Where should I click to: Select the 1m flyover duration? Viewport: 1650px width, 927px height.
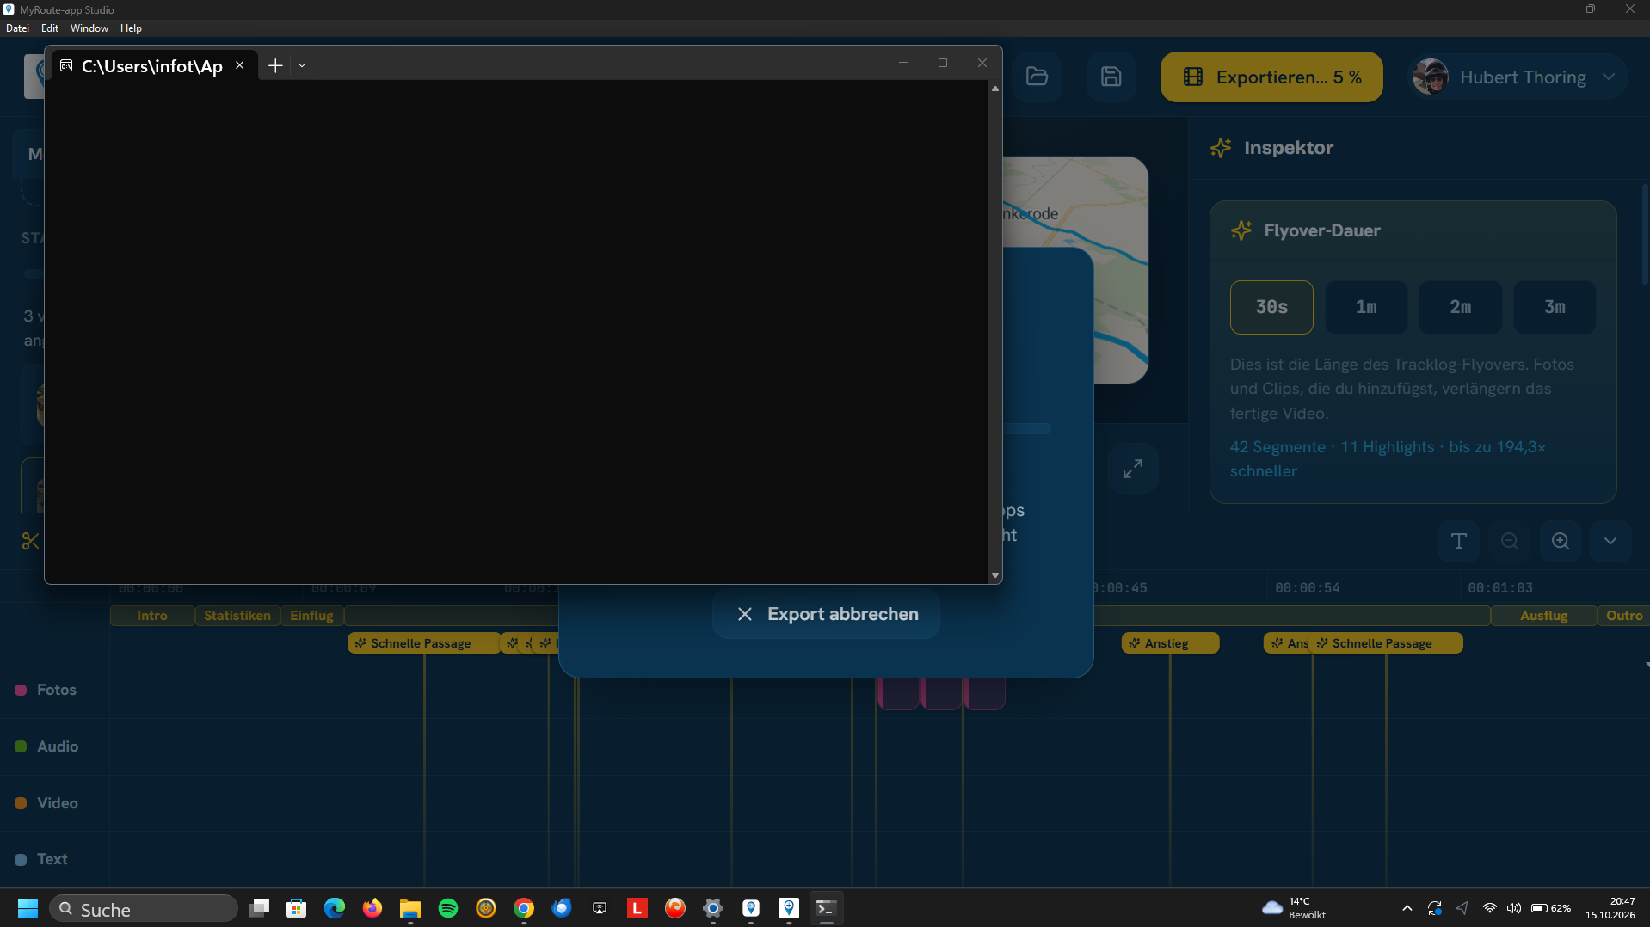pos(1366,307)
